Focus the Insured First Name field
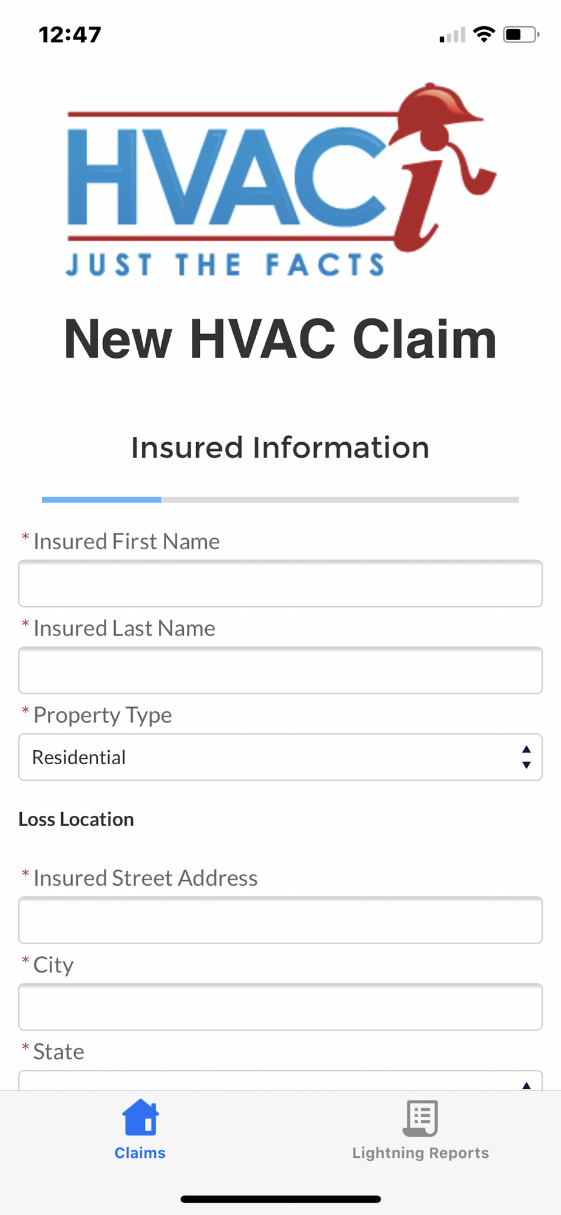561x1215 pixels. click(280, 583)
